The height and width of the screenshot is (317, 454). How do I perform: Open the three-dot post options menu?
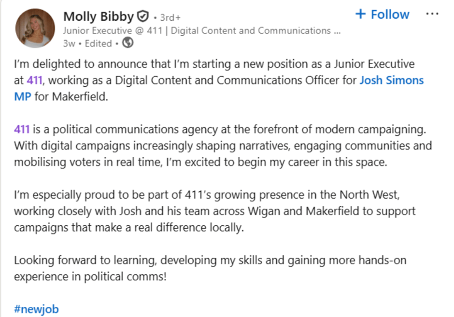tap(432, 14)
